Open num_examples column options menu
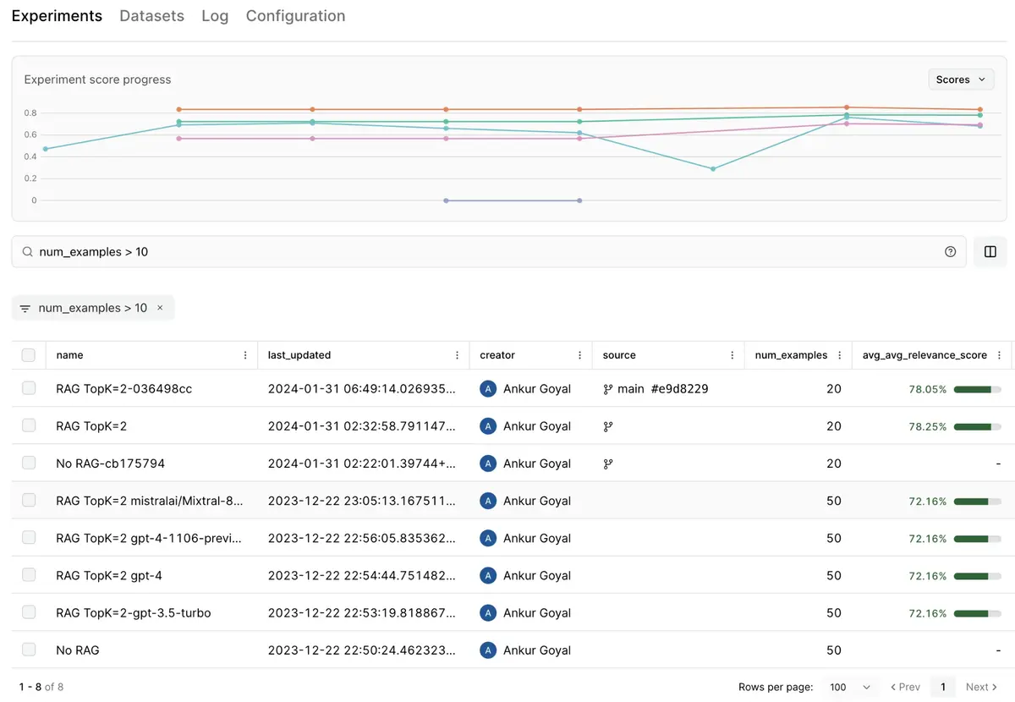Image resolution: width=1015 pixels, height=702 pixels. (840, 355)
